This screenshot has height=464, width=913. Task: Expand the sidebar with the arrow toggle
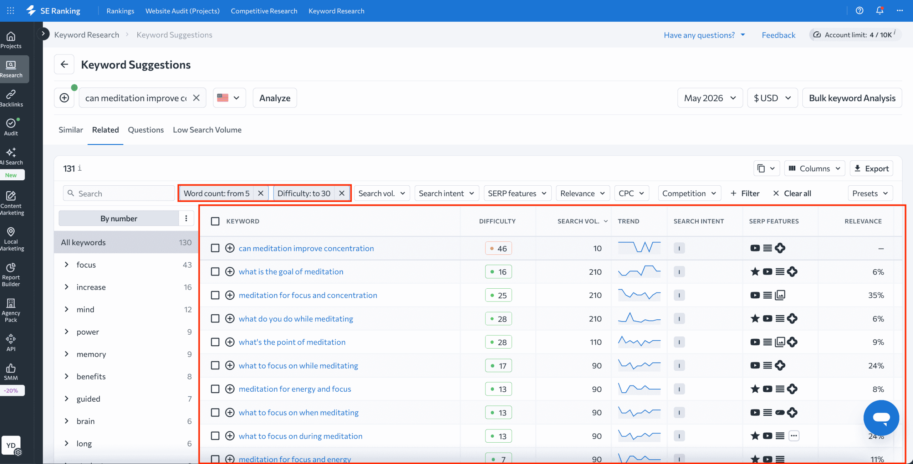[x=43, y=34]
